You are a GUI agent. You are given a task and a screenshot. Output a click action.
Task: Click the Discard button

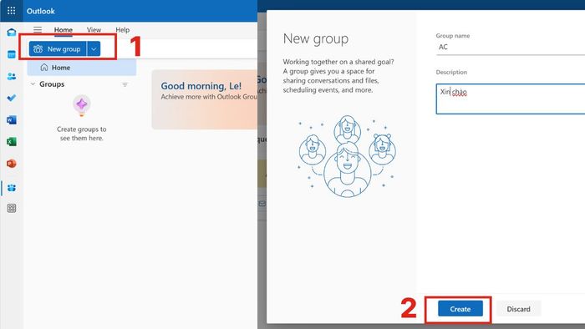518,309
